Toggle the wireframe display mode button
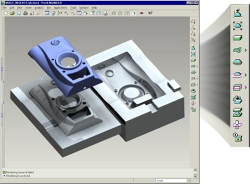250x184 pixels. [x=114, y=13]
